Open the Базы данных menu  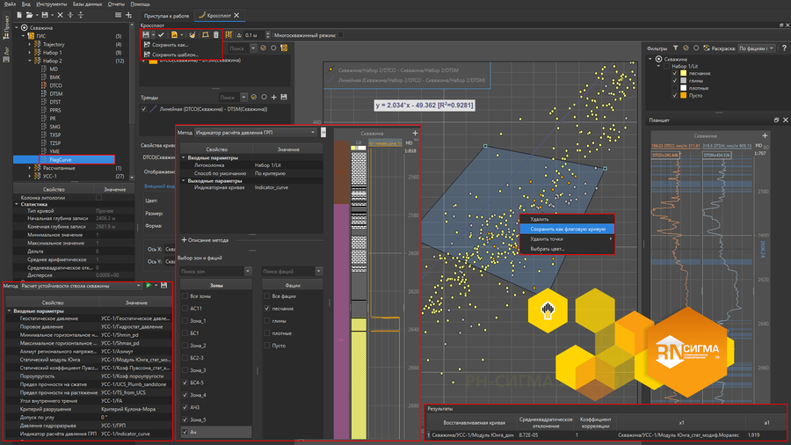87,4
